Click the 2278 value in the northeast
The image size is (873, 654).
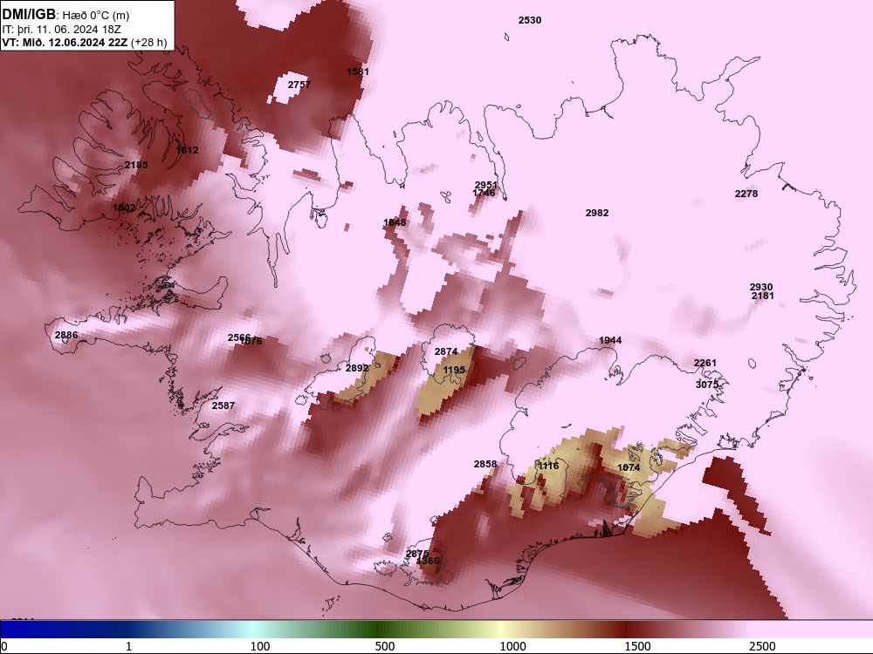coord(746,194)
